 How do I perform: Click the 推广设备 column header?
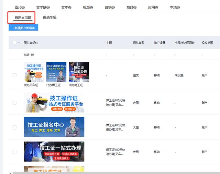click(159, 43)
